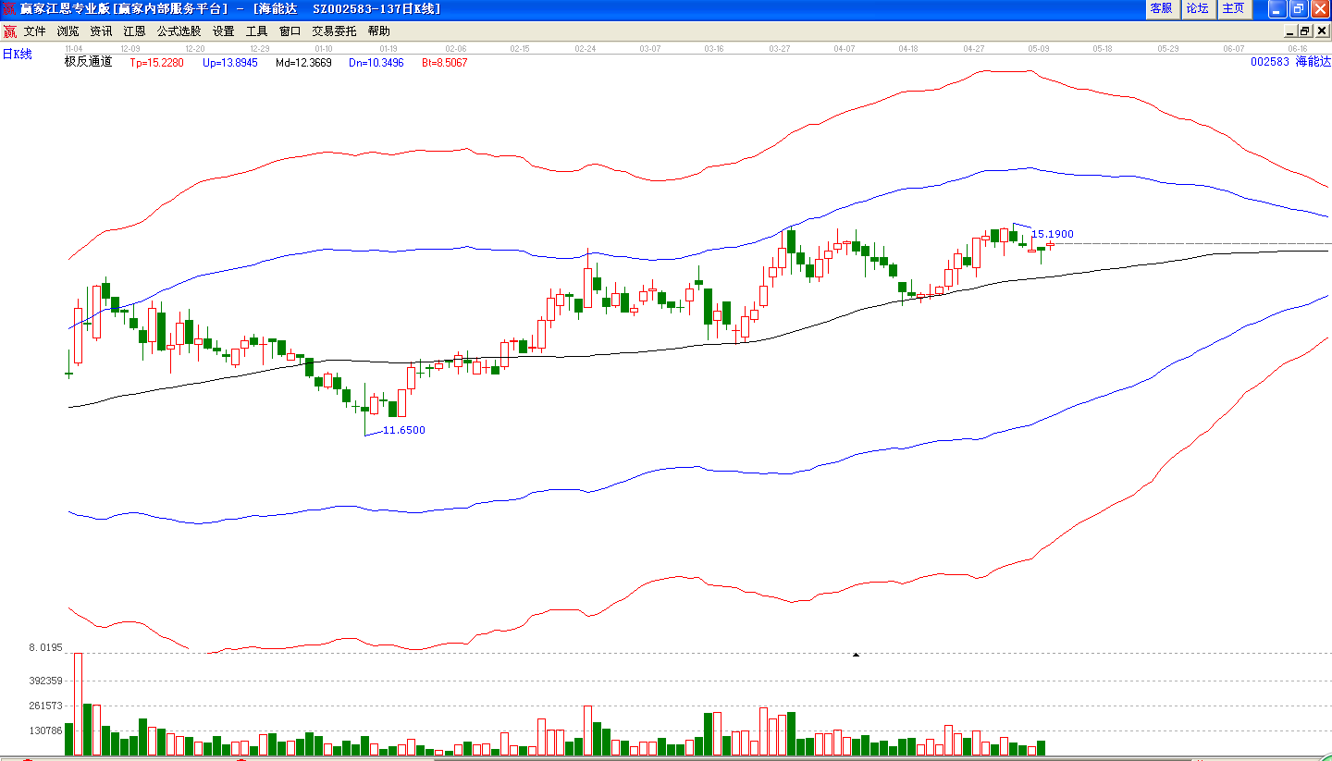This screenshot has height=761, width=1332.
Task: Select the Tp=15.2280 indicator value
Action: coord(157,63)
